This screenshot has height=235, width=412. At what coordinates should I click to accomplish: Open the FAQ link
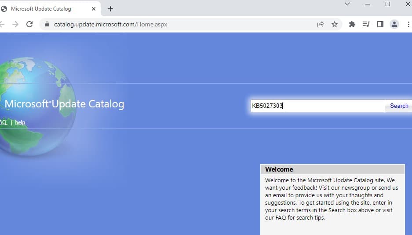pos(3,122)
